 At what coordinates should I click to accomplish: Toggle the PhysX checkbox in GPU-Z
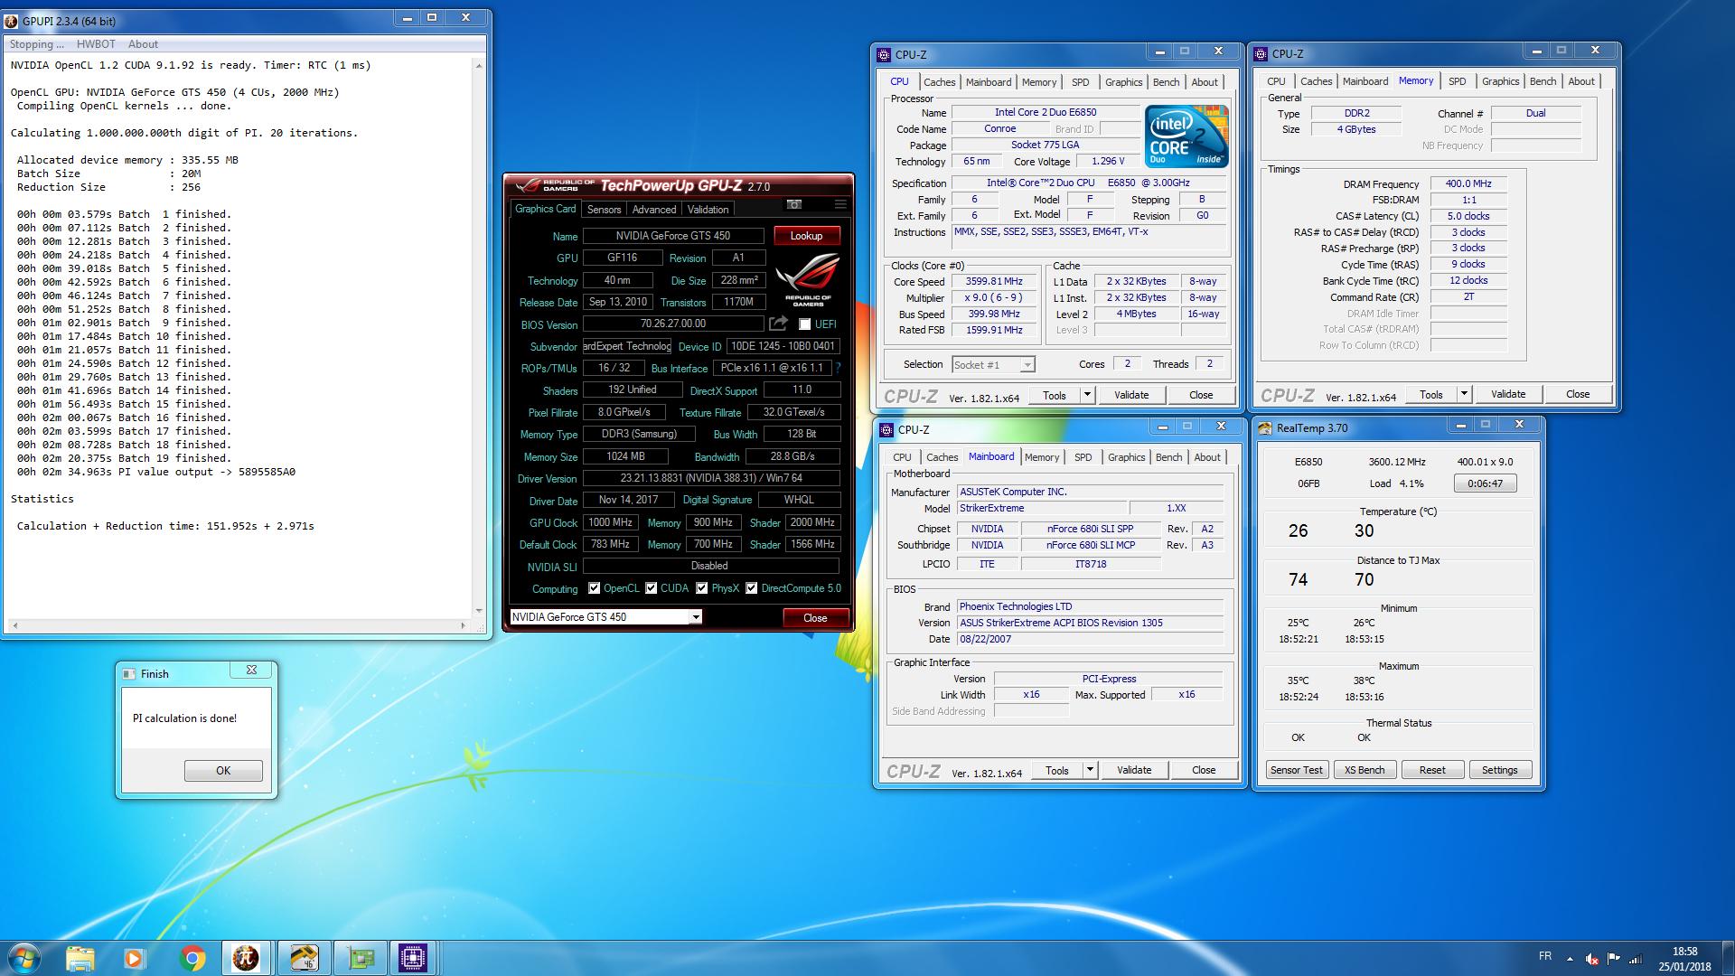click(701, 588)
